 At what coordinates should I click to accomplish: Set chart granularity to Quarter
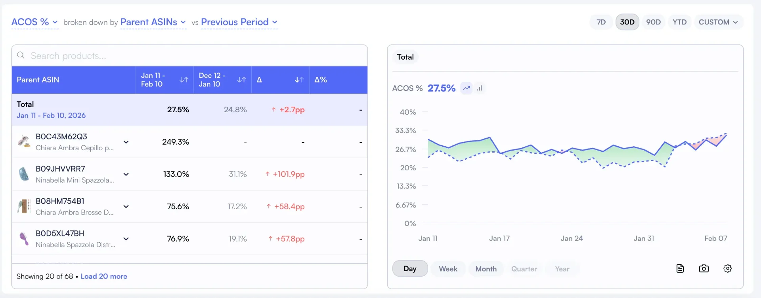click(524, 269)
